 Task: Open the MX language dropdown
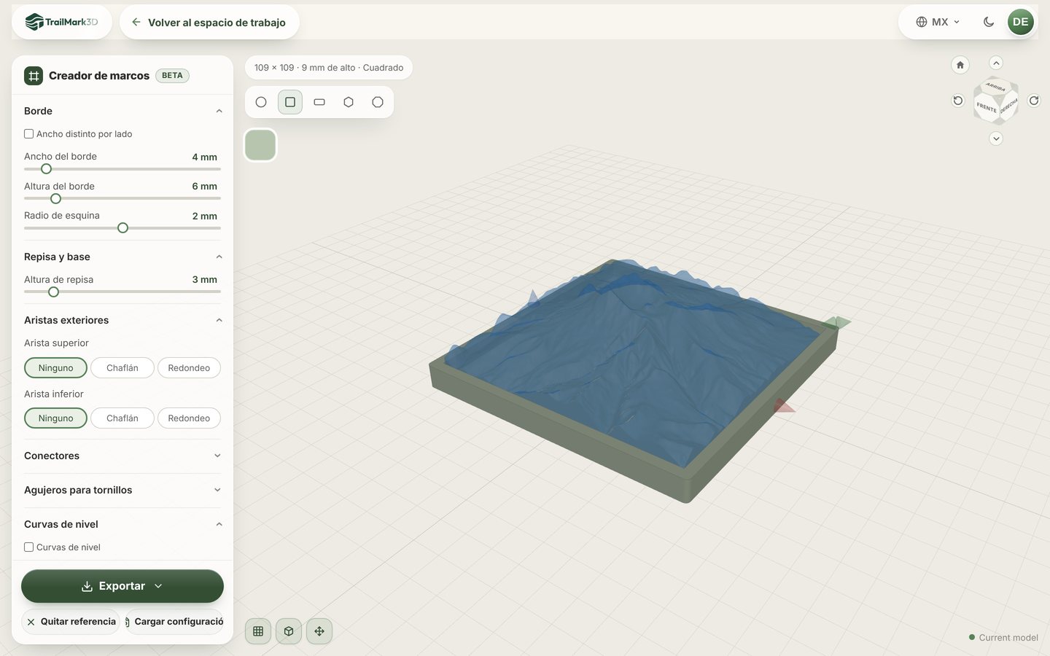click(x=938, y=22)
